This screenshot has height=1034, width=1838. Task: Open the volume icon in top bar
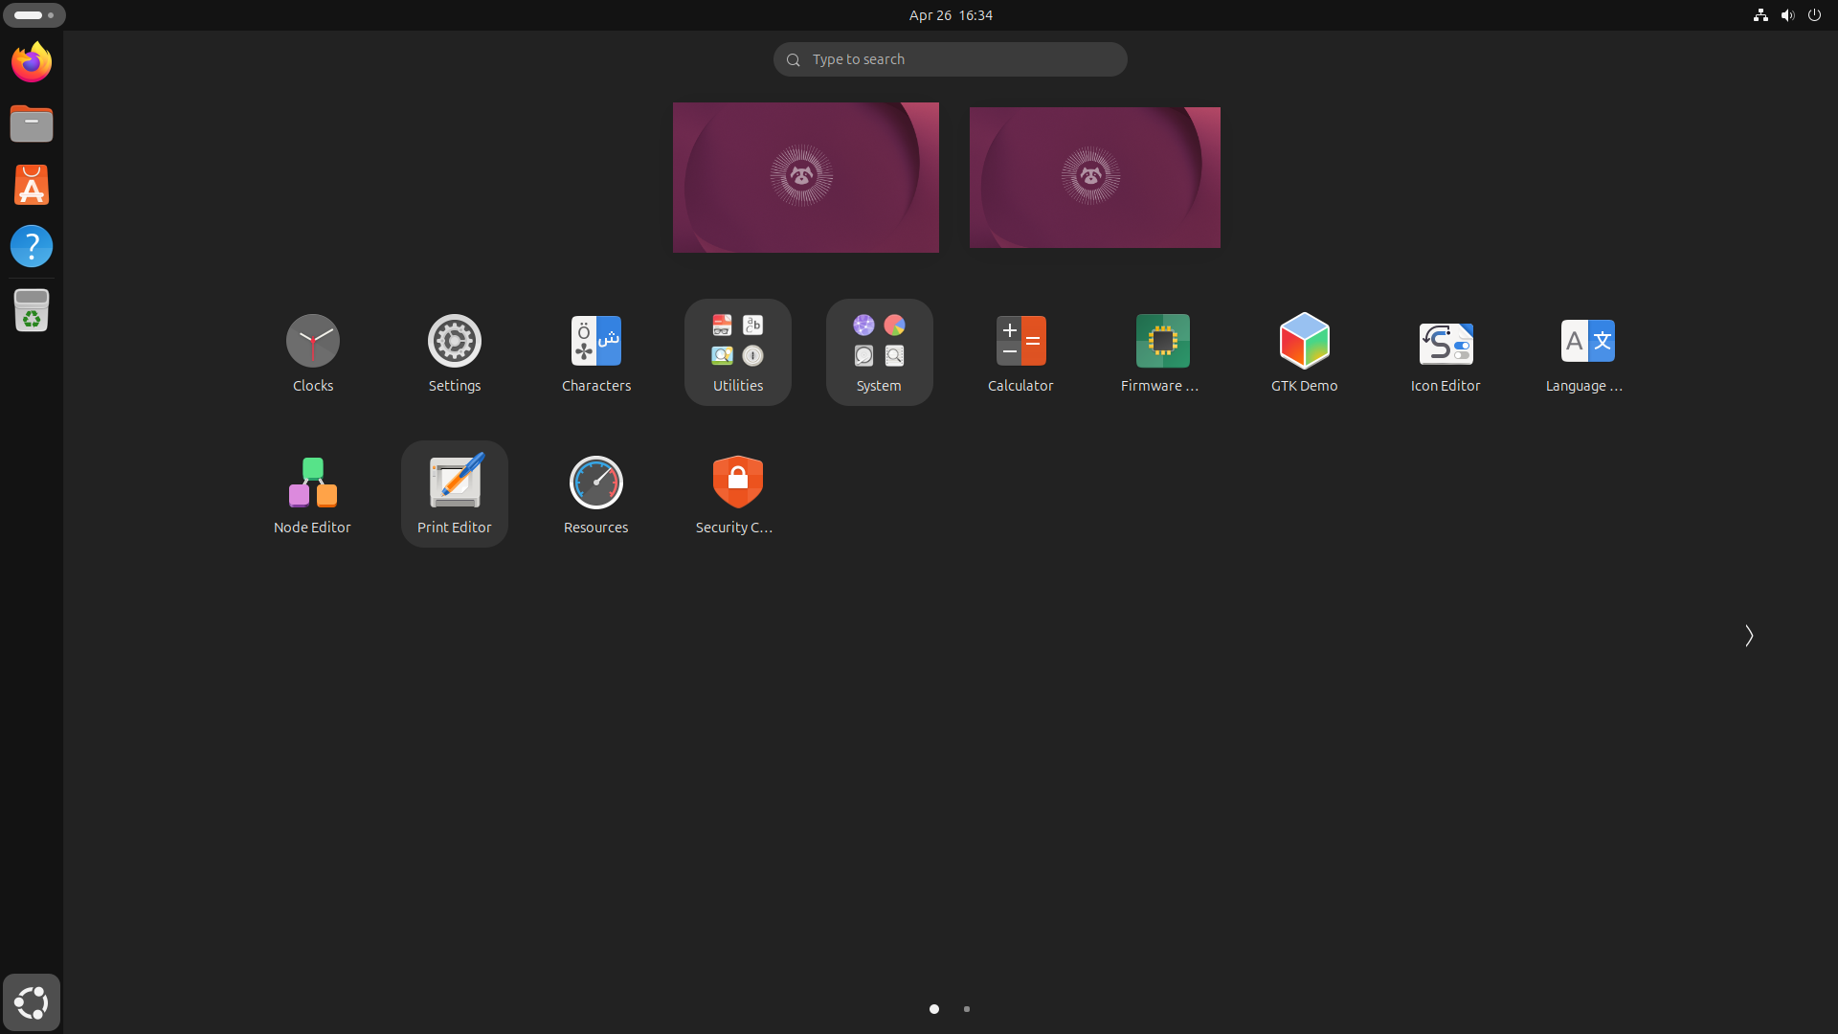tap(1787, 15)
